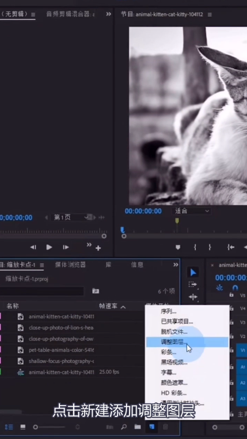Screen dimensions: 247x439
Task: Toggle track lock for V2
Action: point(231,336)
